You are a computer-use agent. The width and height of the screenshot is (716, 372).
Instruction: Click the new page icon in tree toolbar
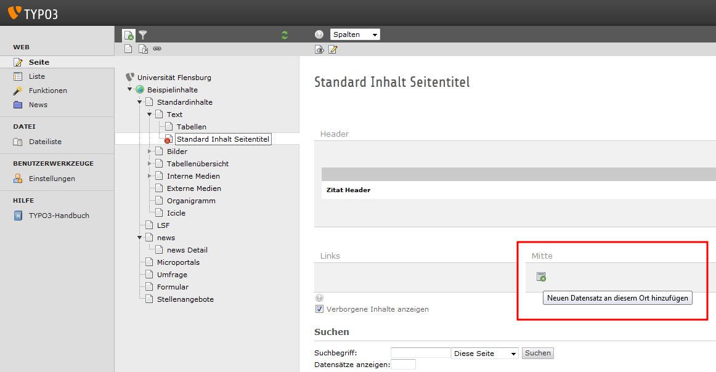pyautogui.click(x=129, y=35)
